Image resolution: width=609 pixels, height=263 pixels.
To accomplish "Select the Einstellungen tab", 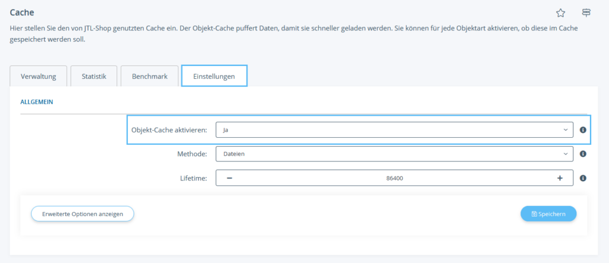I will pyautogui.click(x=214, y=76).
